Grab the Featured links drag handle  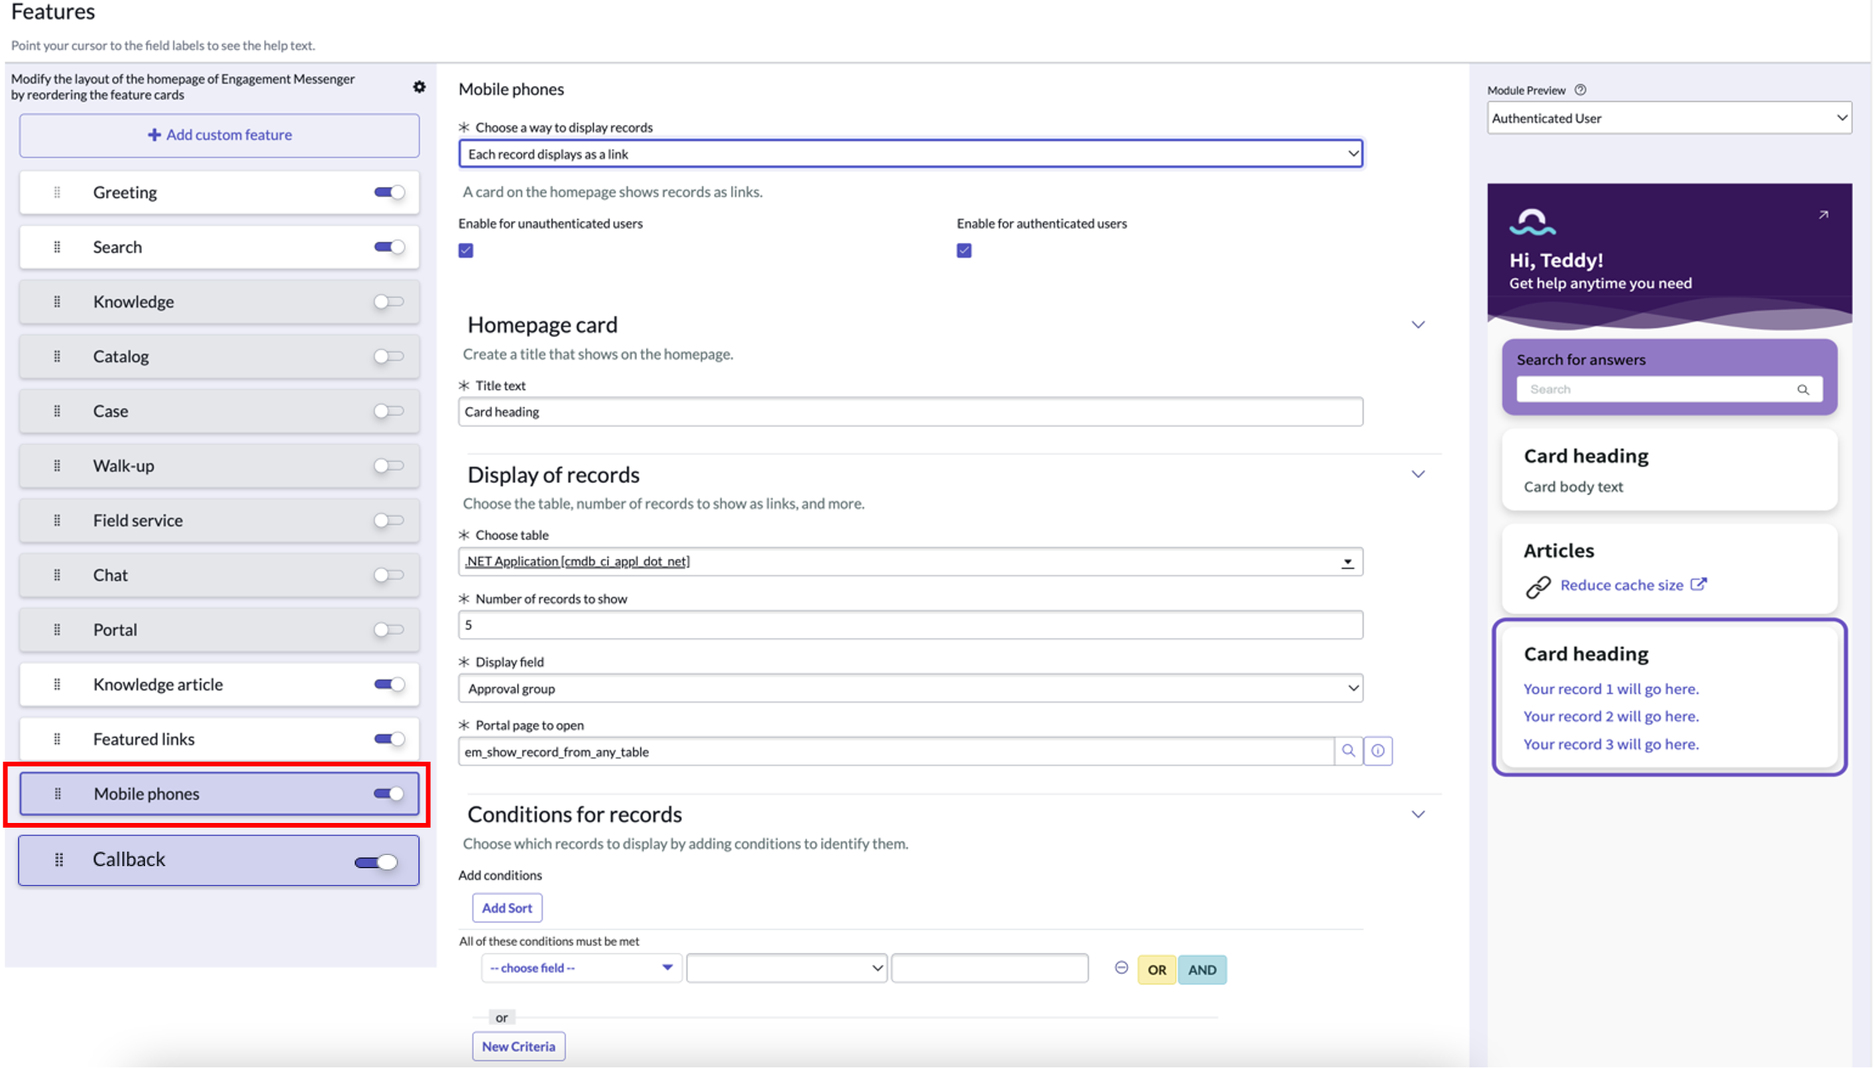click(x=57, y=738)
